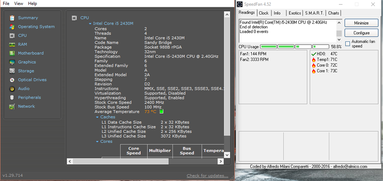The image size is (383, 181).
Task: Click the Check for updates link
Action: pyautogui.click(x=207, y=176)
